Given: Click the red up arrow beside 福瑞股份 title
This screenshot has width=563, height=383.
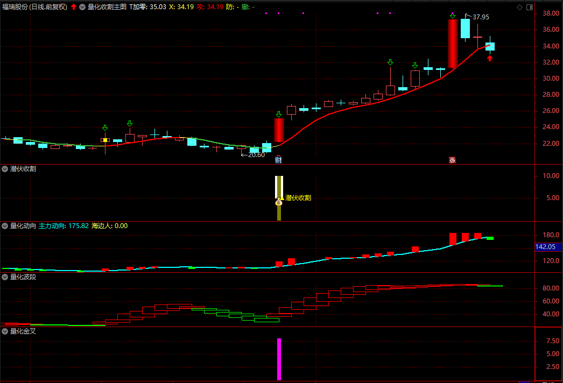Looking at the screenshot, I should point(74,7).
